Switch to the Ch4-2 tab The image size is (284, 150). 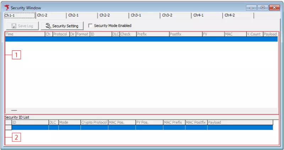(239, 15)
